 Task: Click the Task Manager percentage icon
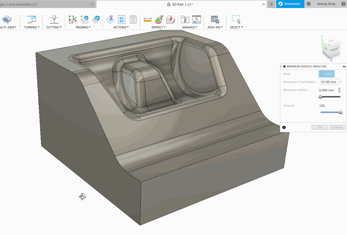[x=196, y=19]
